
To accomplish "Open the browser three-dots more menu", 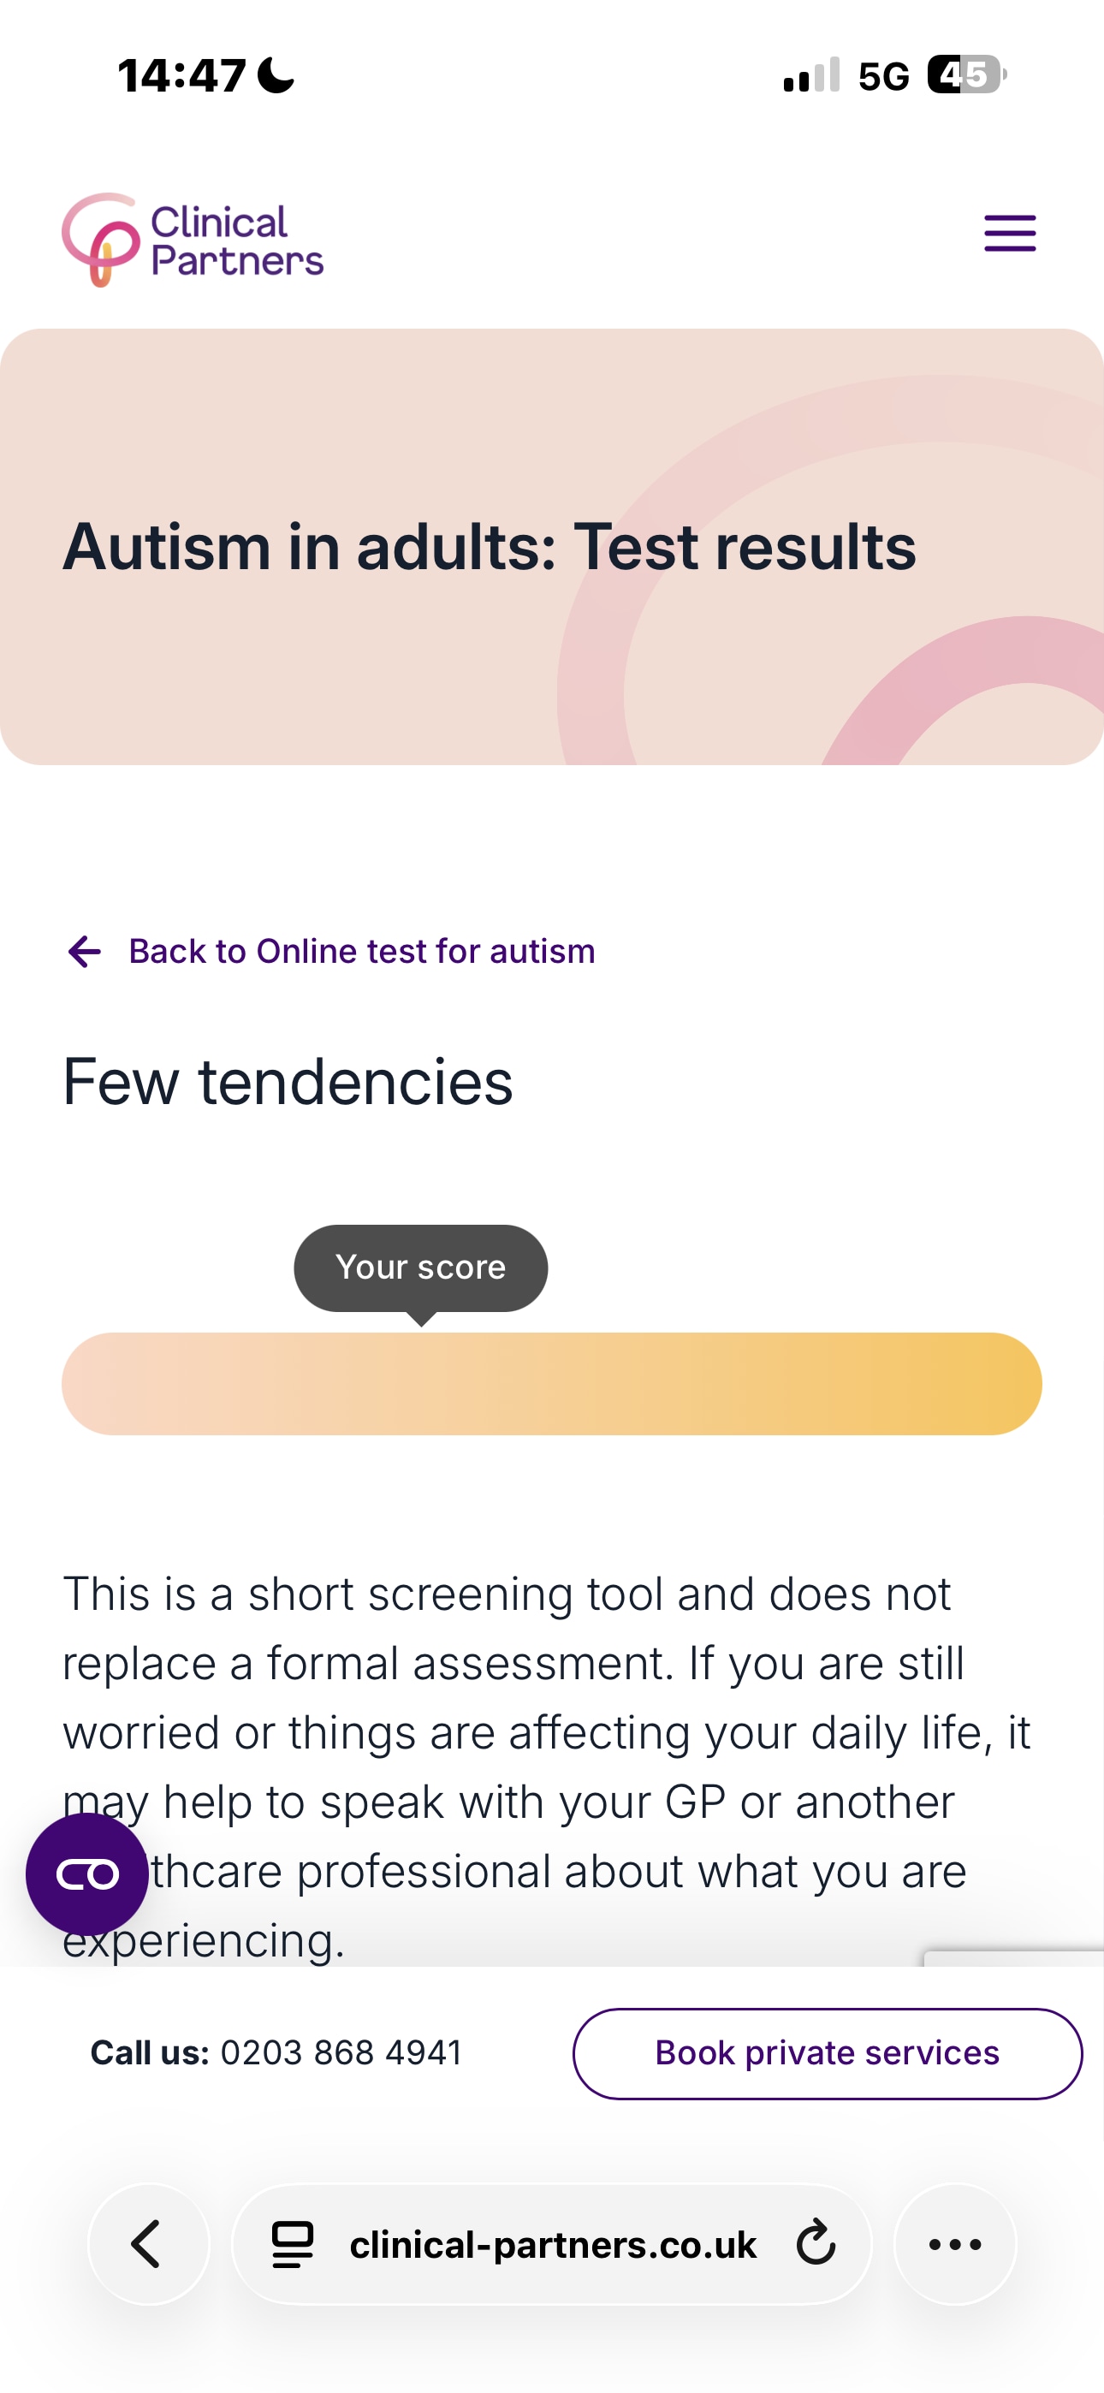I will pyautogui.click(x=954, y=2243).
